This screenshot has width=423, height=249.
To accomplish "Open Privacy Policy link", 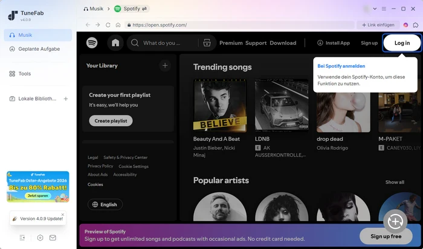I will point(100,166).
